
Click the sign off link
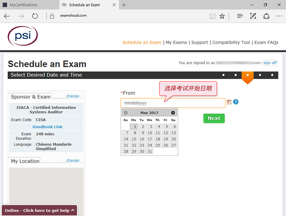(x=270, y=63)
